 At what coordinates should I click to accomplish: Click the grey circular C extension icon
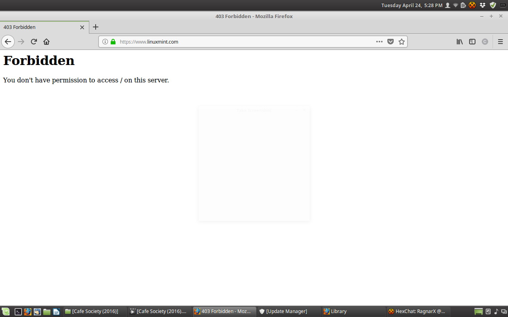[x=485, y=42]
